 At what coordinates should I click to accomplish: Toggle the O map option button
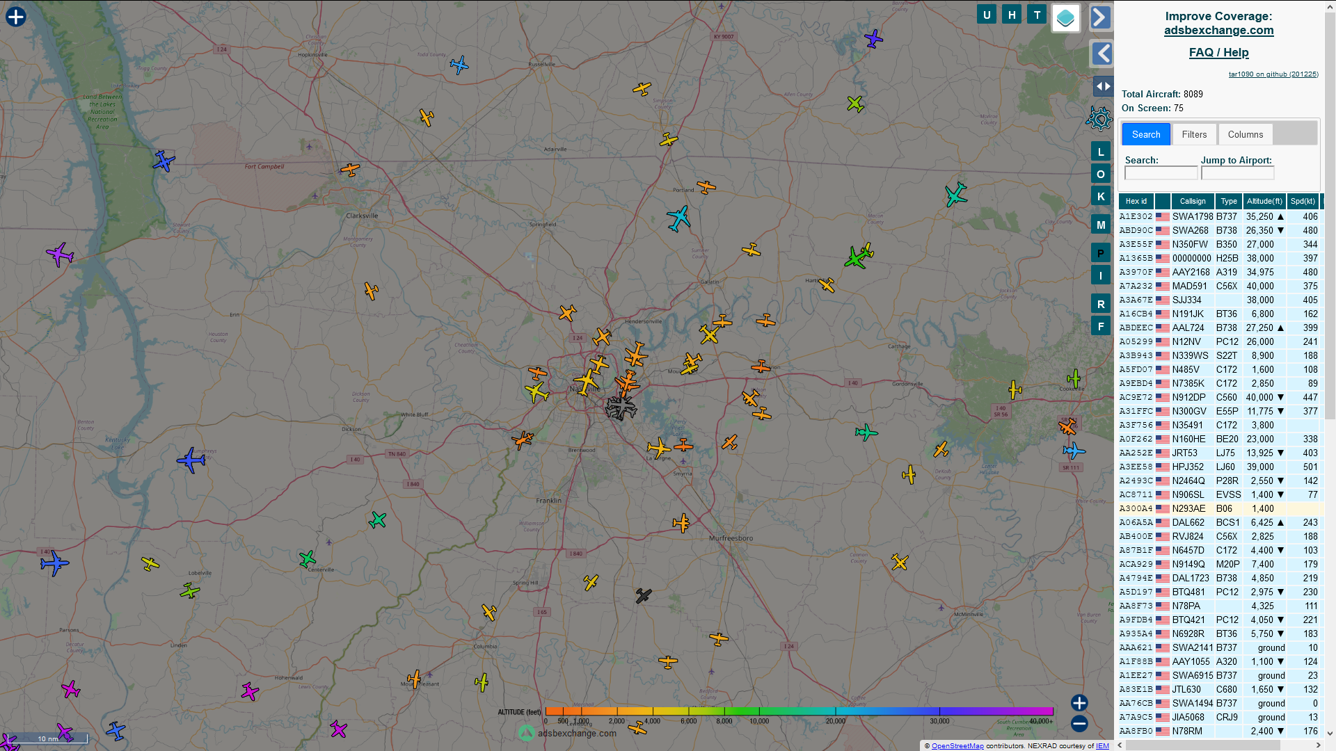[1101, 174]
